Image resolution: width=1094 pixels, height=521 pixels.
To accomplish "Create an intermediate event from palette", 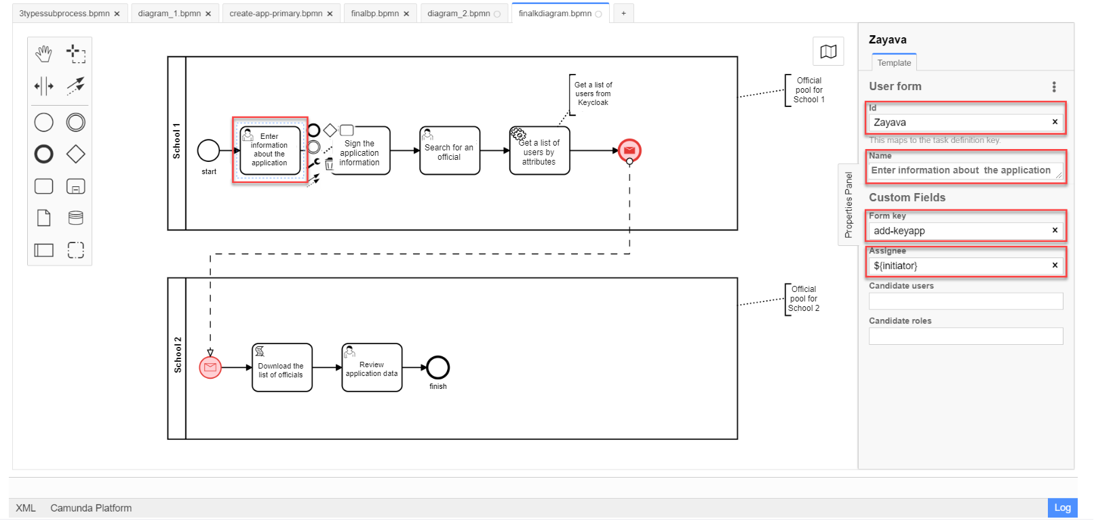I will pos(76,122).
